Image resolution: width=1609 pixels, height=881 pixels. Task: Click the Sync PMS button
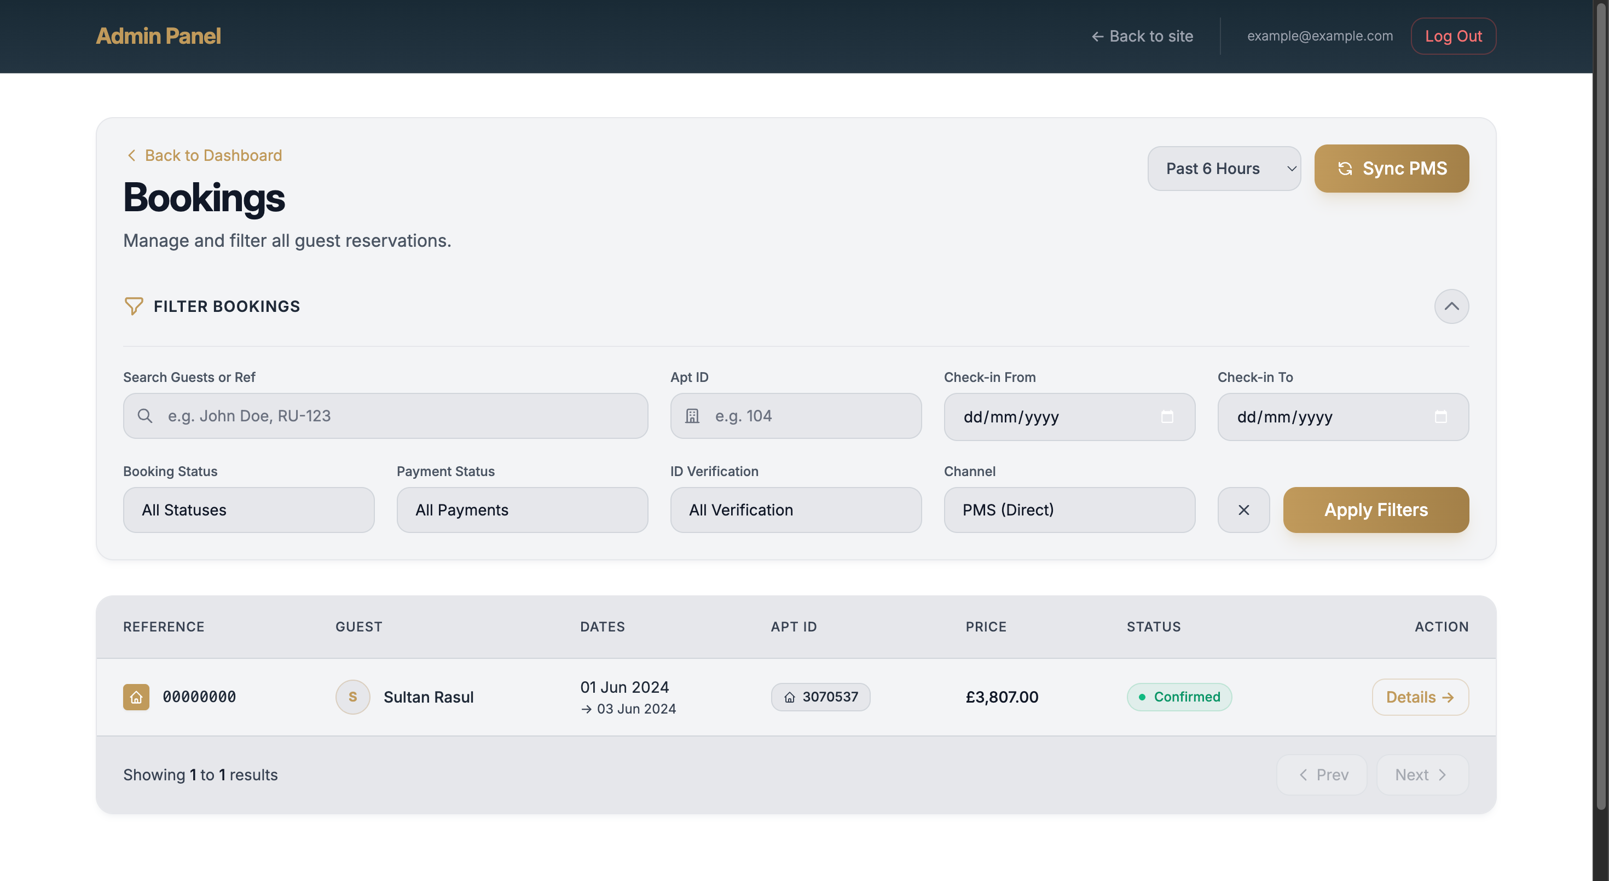pos(1392,169)
